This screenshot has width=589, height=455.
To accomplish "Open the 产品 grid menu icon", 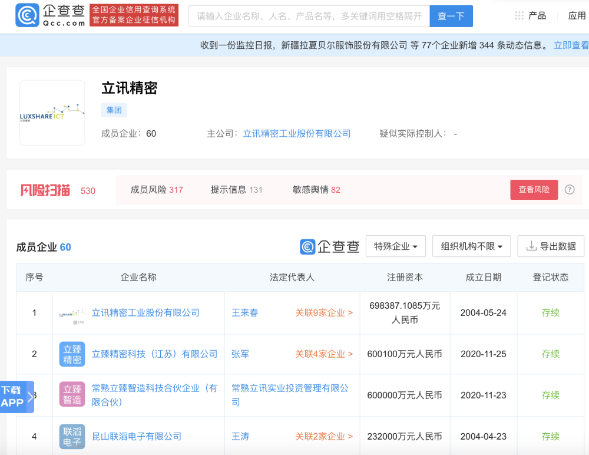I will [x=519, y=16].
